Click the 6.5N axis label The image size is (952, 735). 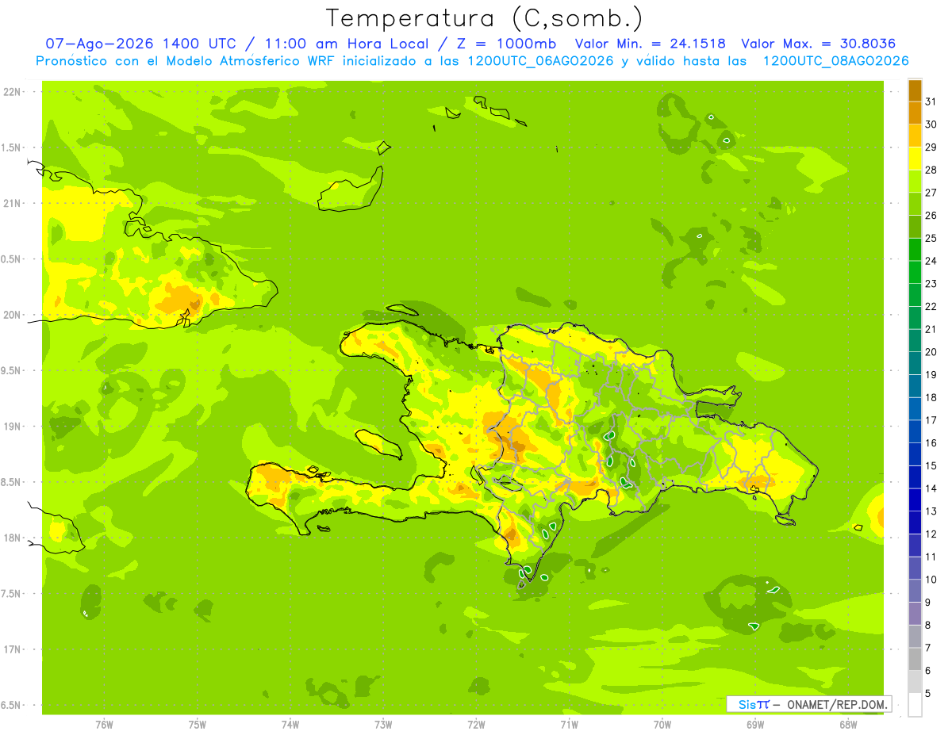(12, 705)
